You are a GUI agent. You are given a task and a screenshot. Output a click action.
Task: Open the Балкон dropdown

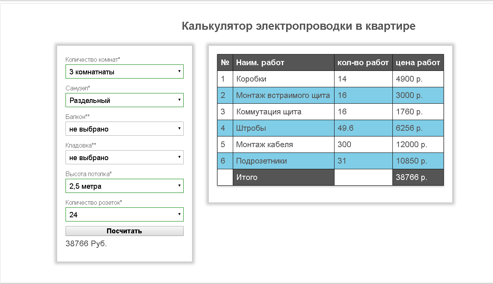point(124,129)
